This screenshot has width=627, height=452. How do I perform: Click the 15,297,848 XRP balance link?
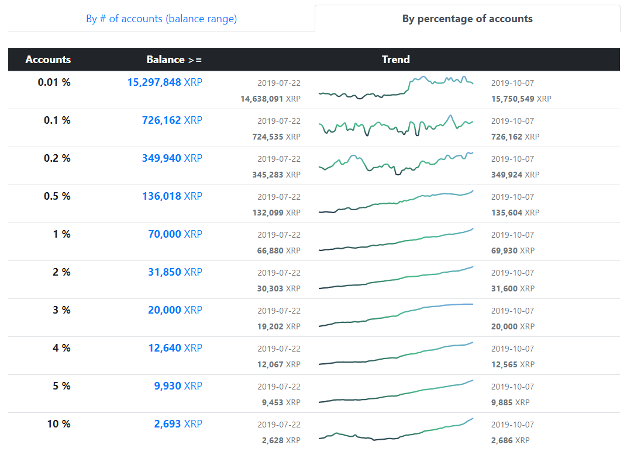click(164, 82)
